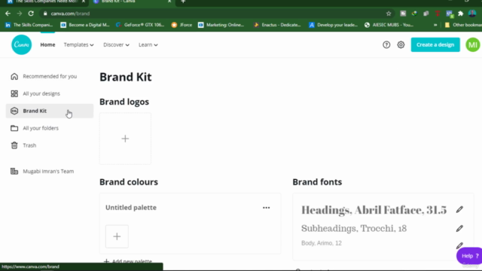Click Add new palette
Screen dimensions: 482x271
click(x=128, y=261)
